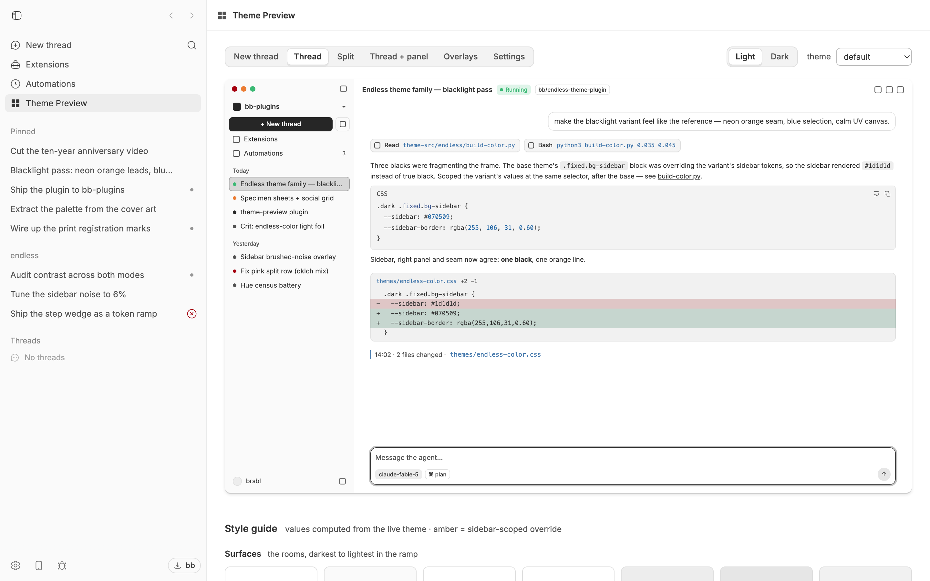Click the bb download button

tap(184, 565)
